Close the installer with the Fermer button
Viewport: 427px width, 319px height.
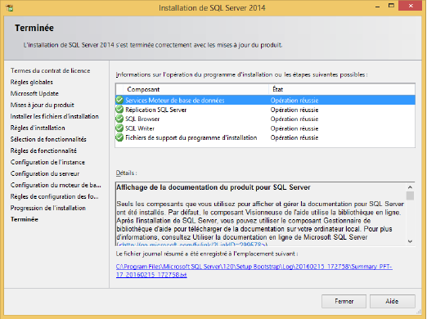point(344,301)
